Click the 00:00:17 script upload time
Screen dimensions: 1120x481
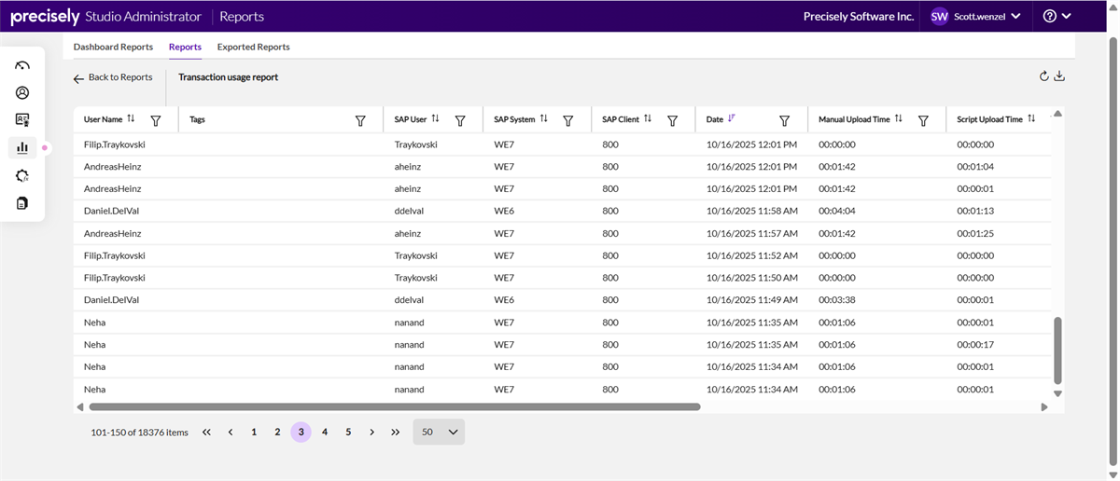coord(975,345)
